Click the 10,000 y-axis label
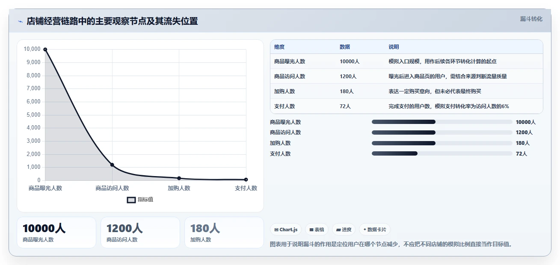The image size is (560, 265). (x=32, y=49)
